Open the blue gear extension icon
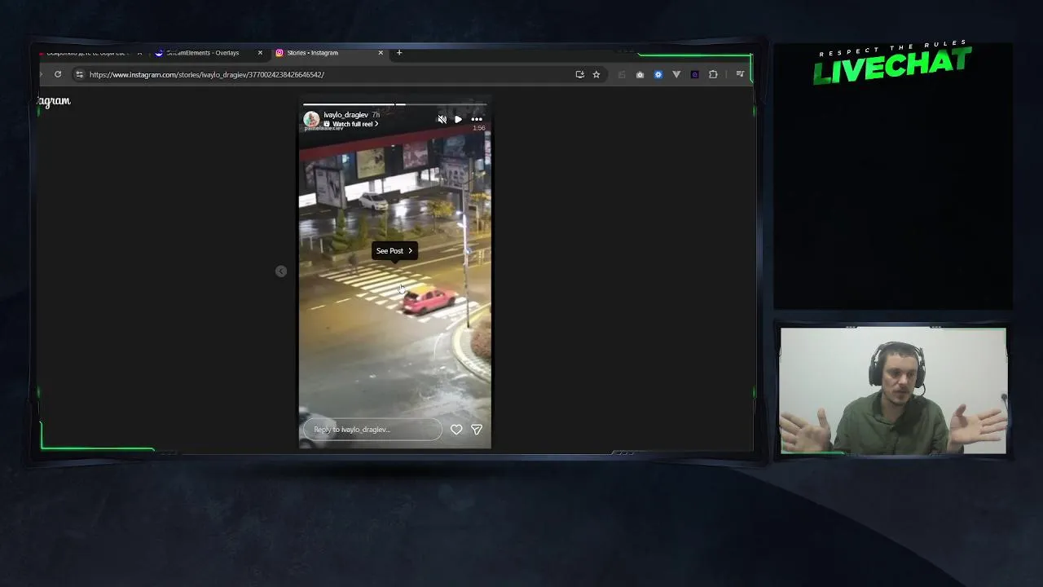This screenshot has width=1043, height=587. [x=658, y=74]
